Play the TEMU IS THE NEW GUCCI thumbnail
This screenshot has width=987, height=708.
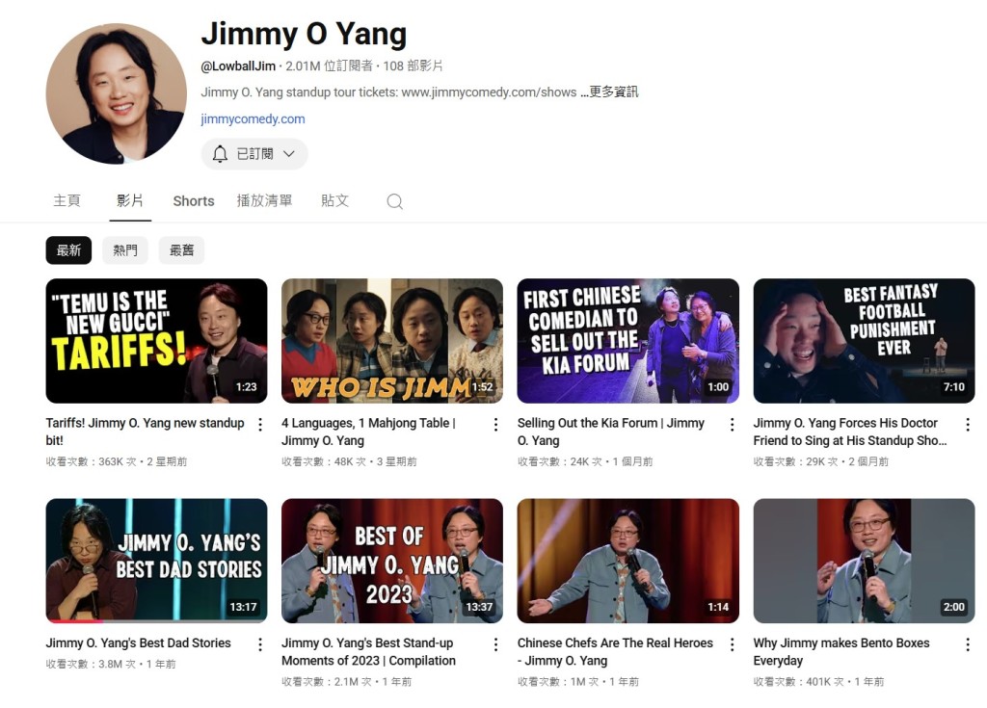coord(157,341)
